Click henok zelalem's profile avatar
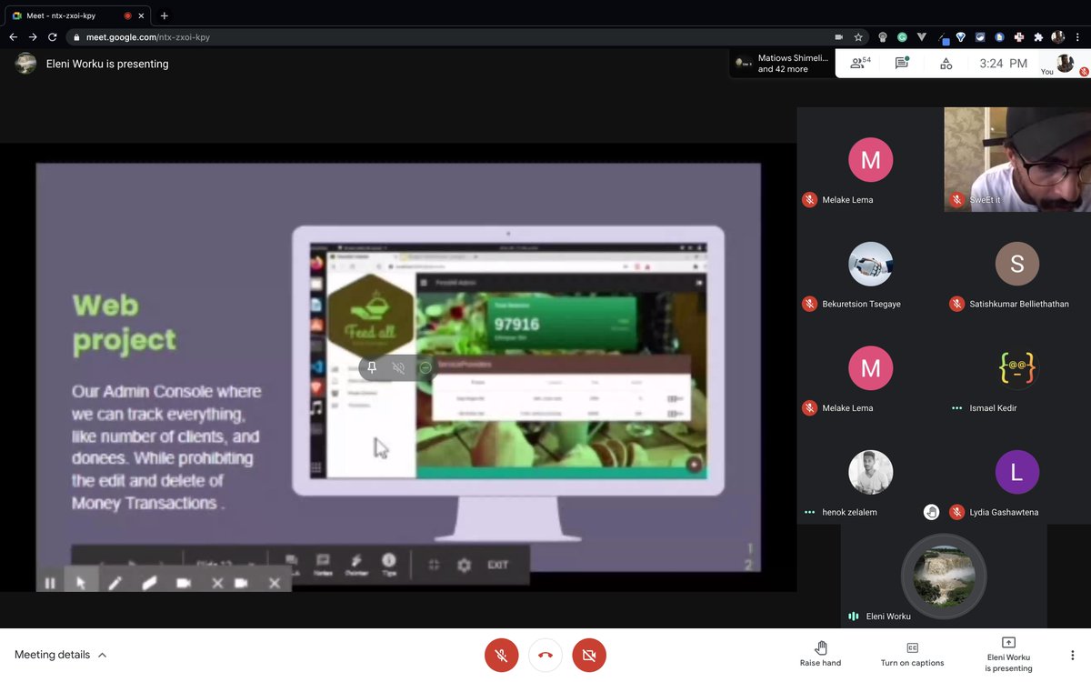Image resolution: width=1091 pixels, height=682 pixels. (870, 473)
